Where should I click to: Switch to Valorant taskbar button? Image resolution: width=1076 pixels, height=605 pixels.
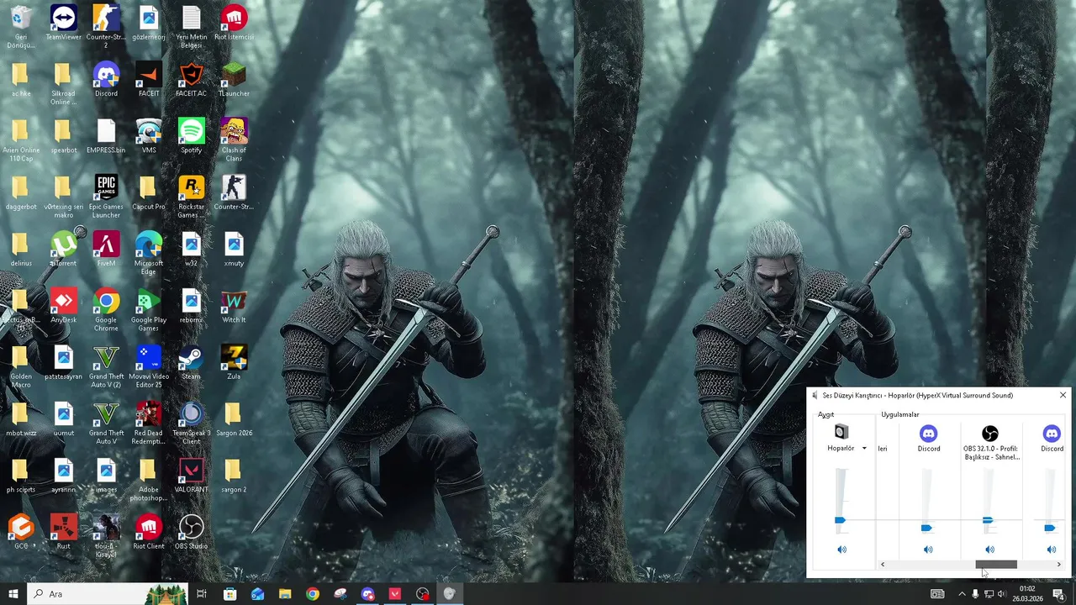click(x=395, y=594)
